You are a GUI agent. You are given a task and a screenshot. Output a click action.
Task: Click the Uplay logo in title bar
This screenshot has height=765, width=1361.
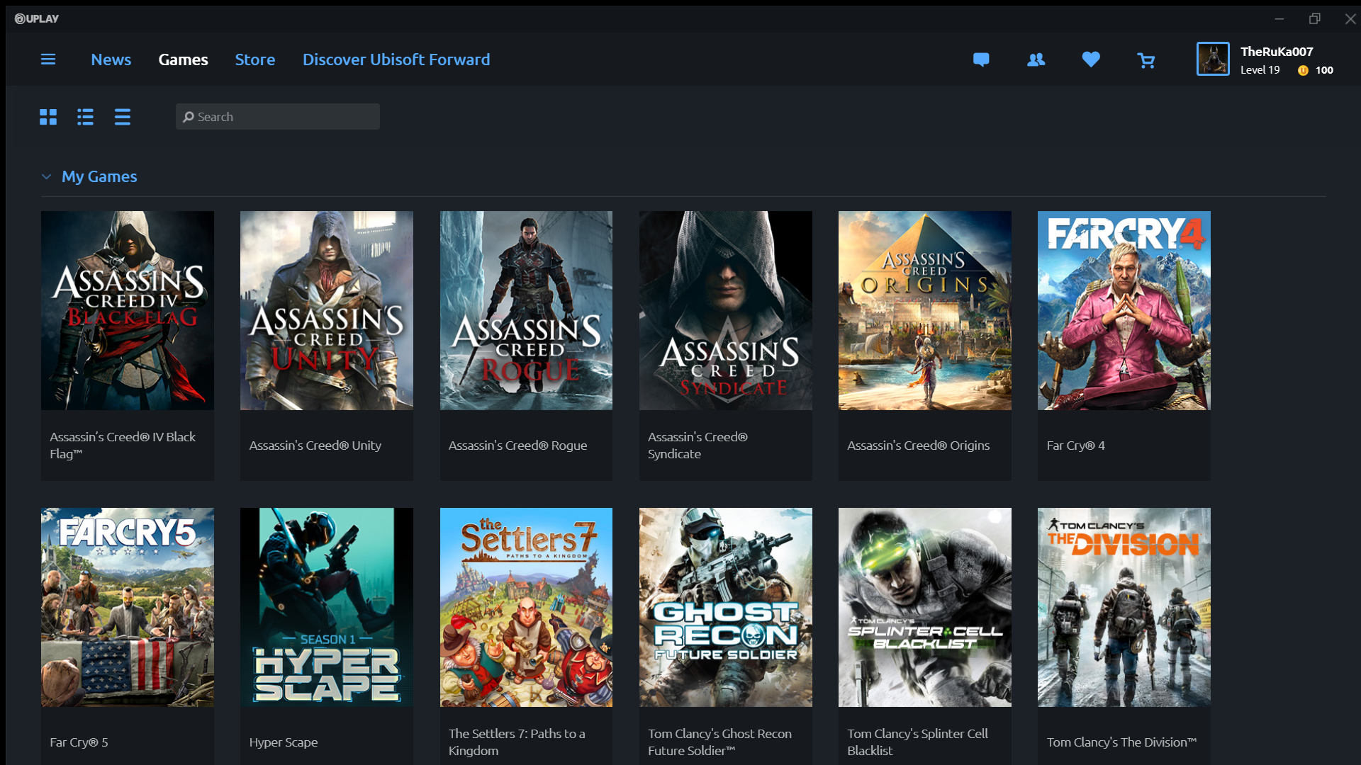pyautogui.click(x=37, y=18)
